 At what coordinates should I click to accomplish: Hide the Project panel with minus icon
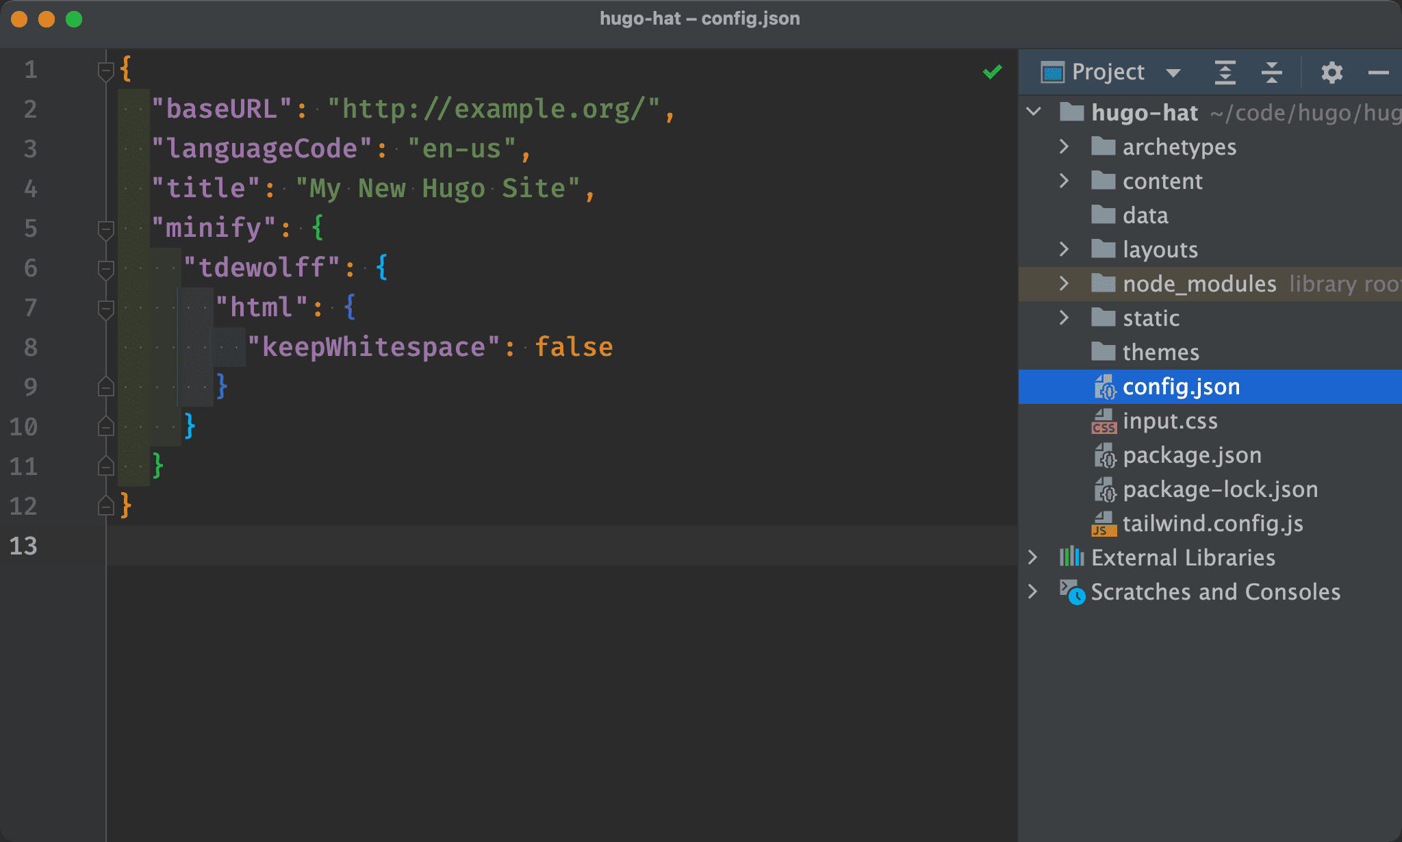click(x=1378, y=72)
